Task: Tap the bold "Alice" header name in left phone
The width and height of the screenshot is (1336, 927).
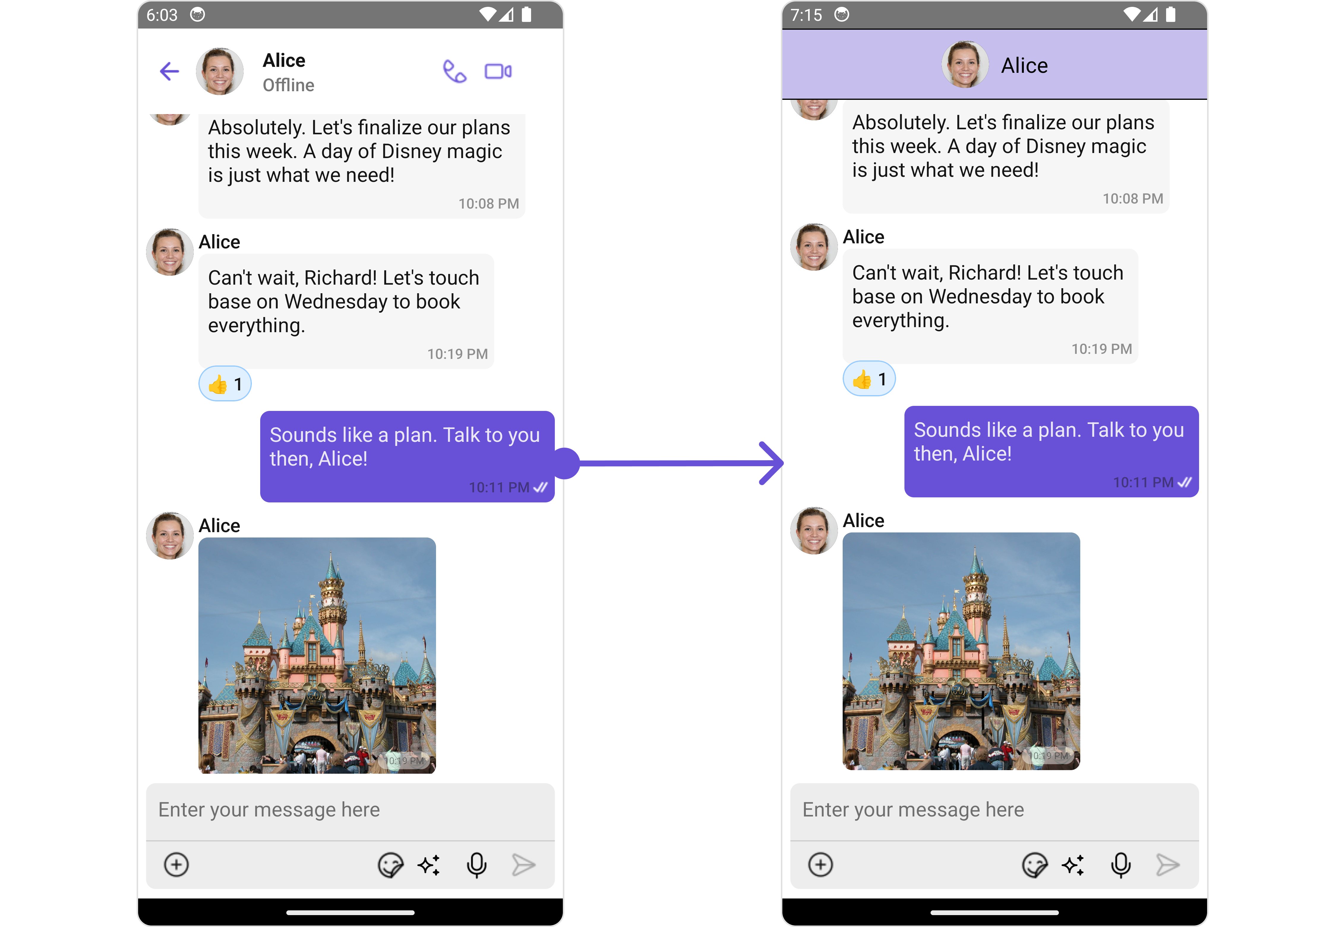Action: (x=284, y=60)
